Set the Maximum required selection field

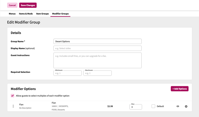97,73
